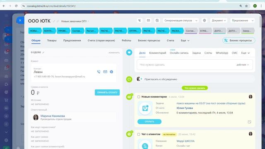Click ПРИНЯТЬ ОПЛАТУ button

107,92
